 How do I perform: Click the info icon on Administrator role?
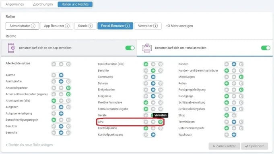[x=33, y=26]
